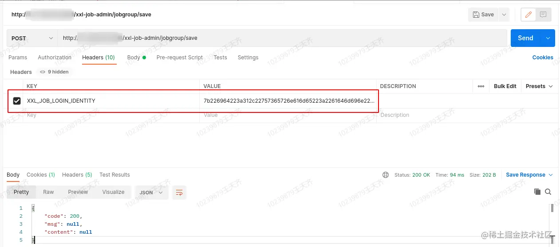Viewport: 560px width, 247px height.
Task: Open the response Cookies (1) tab
Action: [41, 175]
